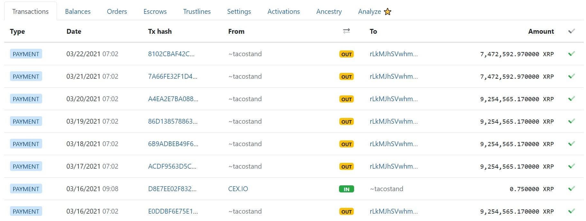Select the Ancestry tab
Screen dimensions: 586x221
[x=329, y=12]
